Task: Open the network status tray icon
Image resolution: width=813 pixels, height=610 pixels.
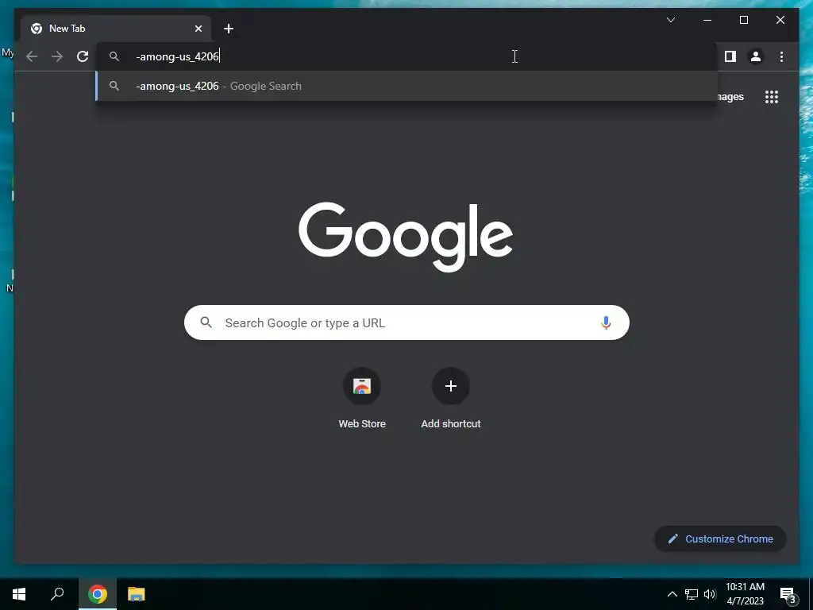Action: pos(692,594)
